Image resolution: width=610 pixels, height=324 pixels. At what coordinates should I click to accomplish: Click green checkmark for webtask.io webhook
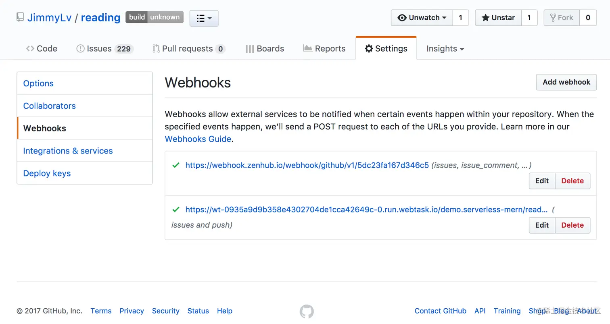coord(176,210)
